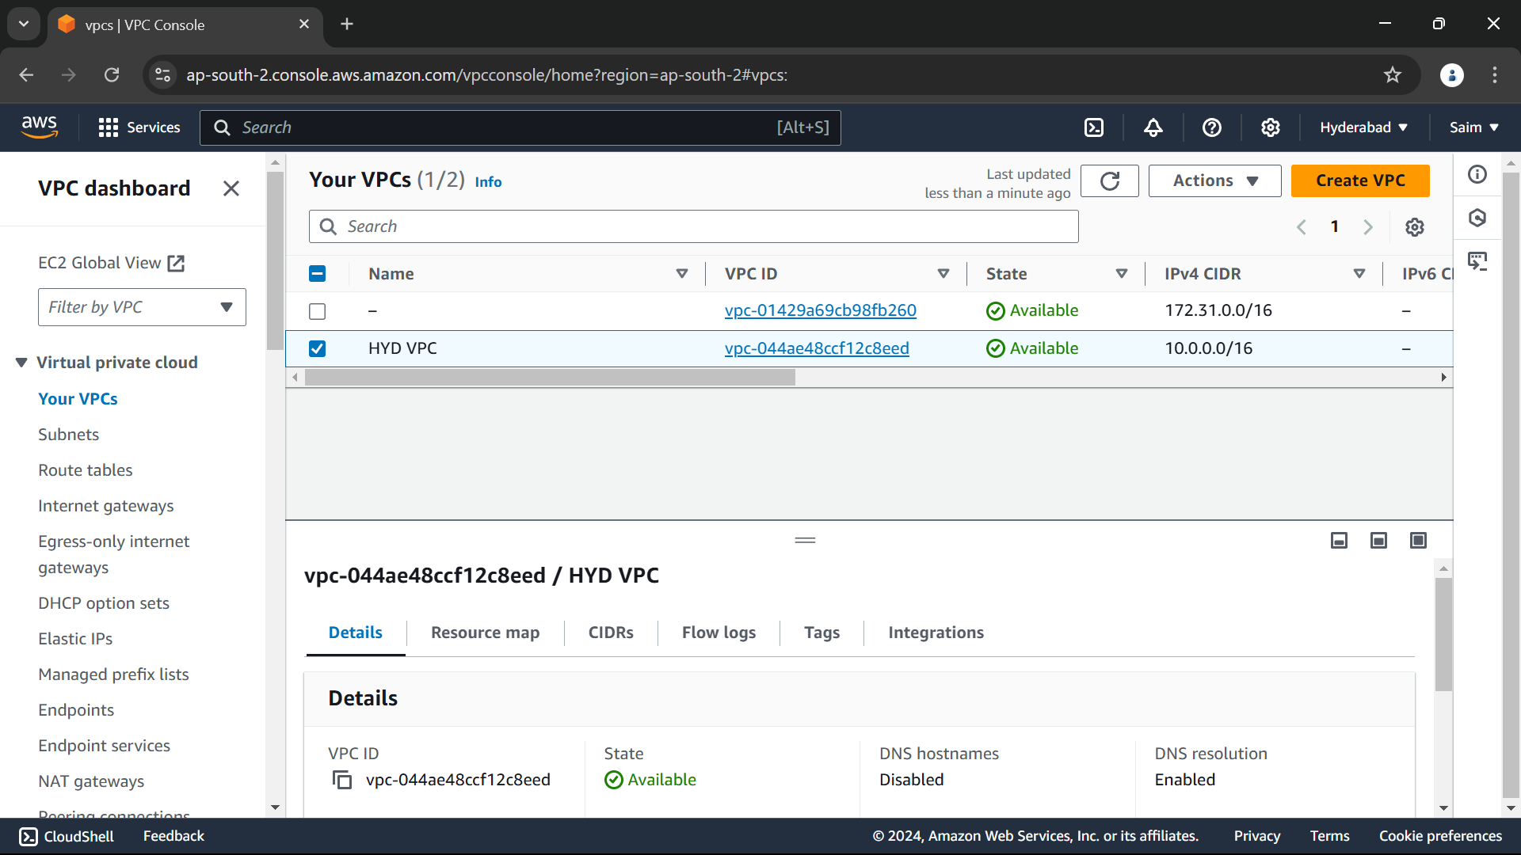Reload the browser page
This screenshot has width=1521, height=855.
coord(112,75)
